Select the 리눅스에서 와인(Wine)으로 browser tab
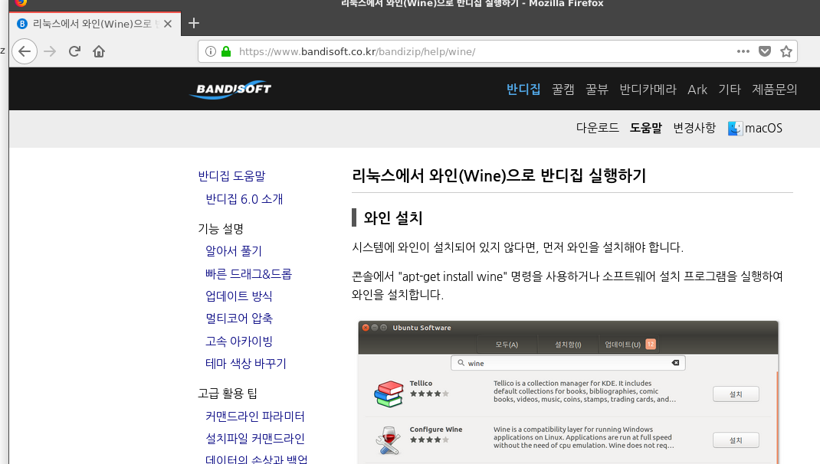This screenshot has width=820, height=464. (95, 24)
